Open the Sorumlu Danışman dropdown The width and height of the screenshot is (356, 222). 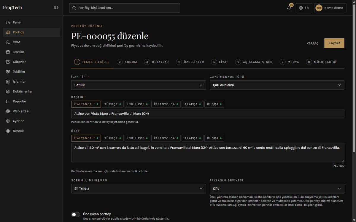[138, 189]
